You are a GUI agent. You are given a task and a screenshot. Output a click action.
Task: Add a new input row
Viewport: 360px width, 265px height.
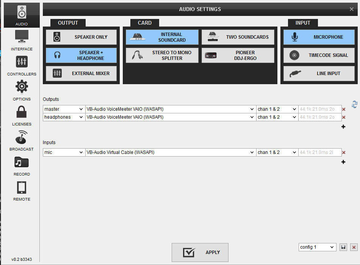point(343,162)
